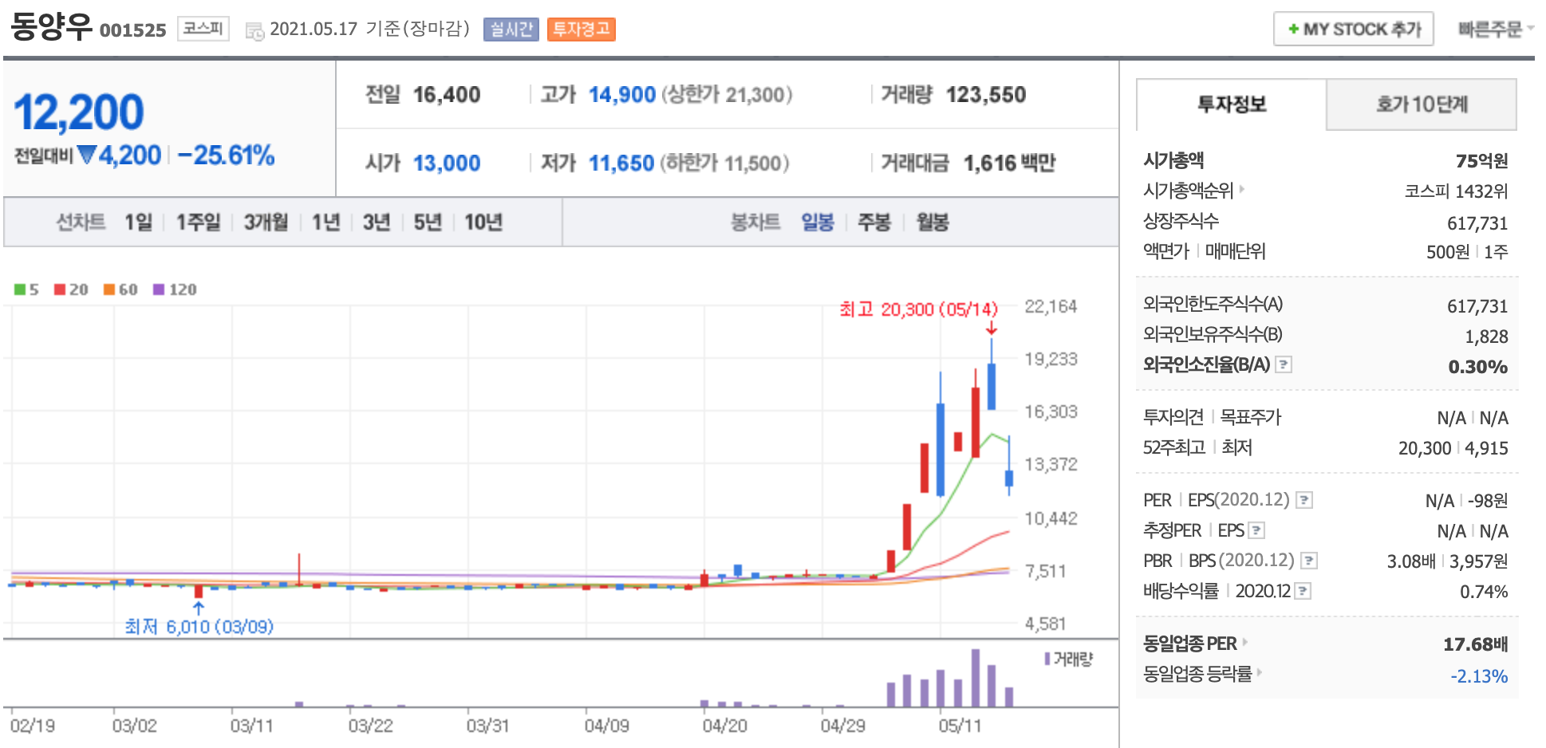The width and height of the screenshot is (1546, 748).
Task: Click the 최저 6,010 (03/09) chart marker
Action: click(x=199, y=626)
